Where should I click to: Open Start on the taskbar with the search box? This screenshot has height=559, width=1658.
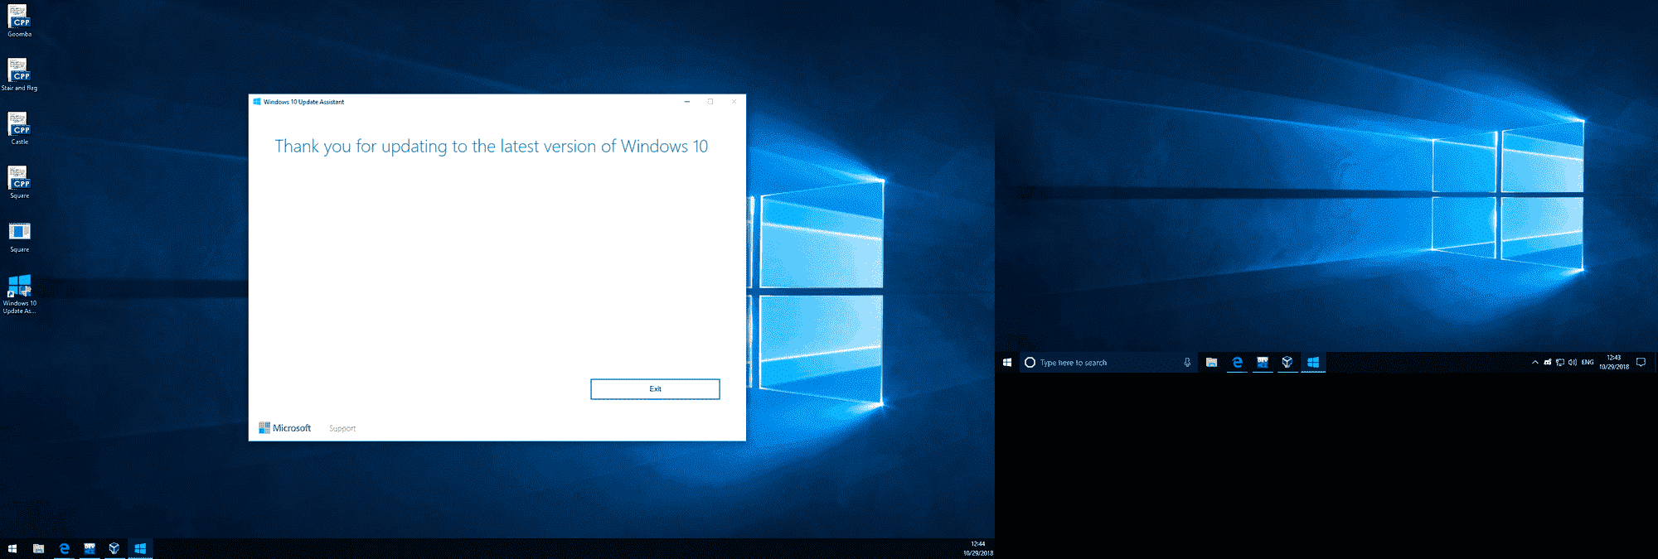click(x=1007, y=362)
